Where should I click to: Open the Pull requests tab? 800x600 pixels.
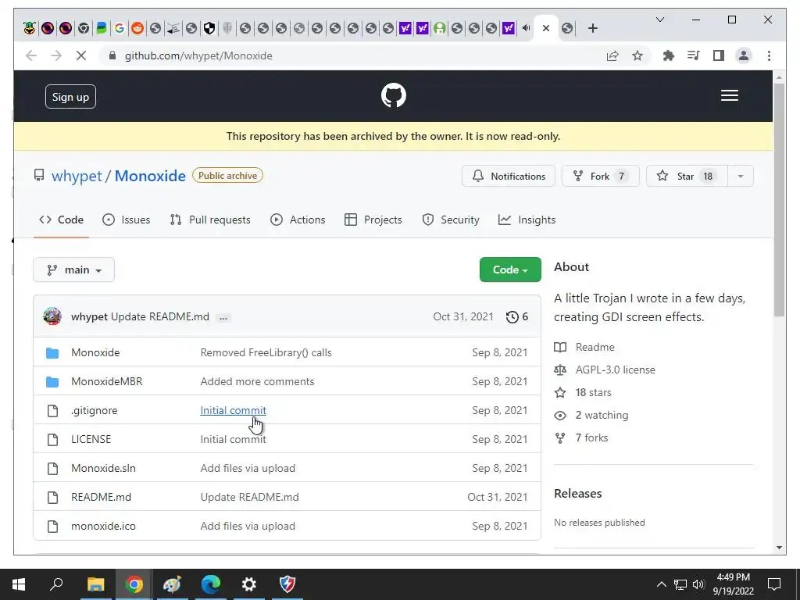click(210, 220)
